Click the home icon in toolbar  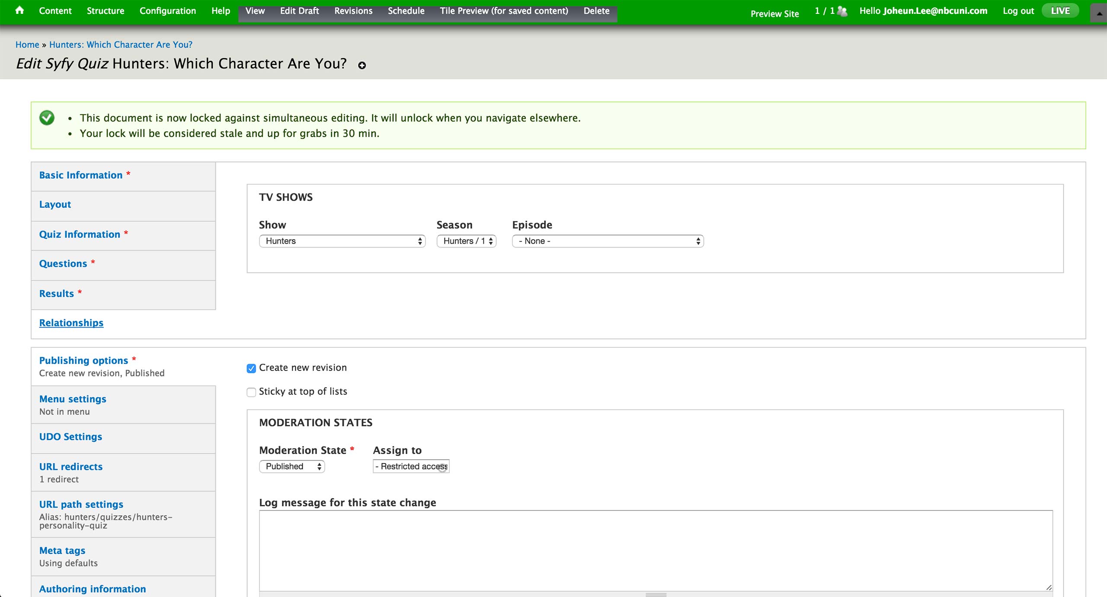click(19, 10)
